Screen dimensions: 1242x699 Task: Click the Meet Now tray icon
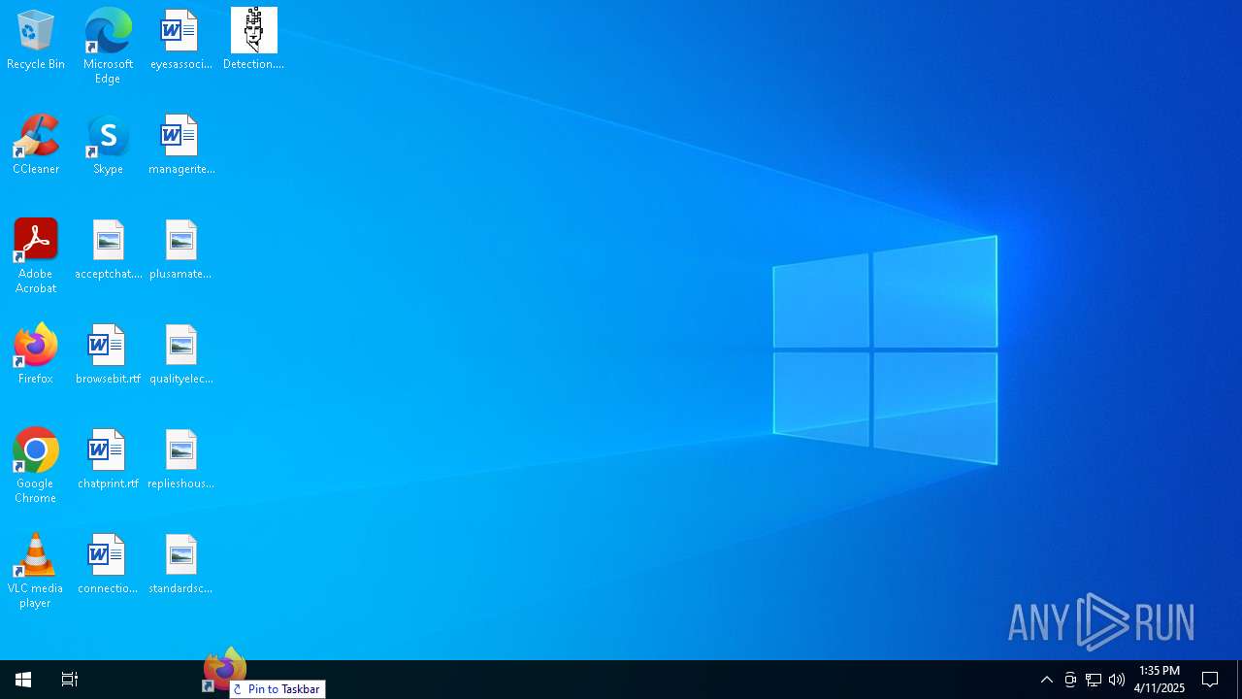[1070, 680]
